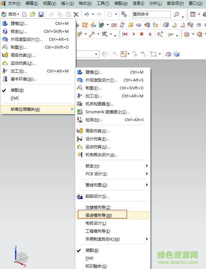Open the 首选项(P) menu
Screen dimensions: 206x269
175,3
